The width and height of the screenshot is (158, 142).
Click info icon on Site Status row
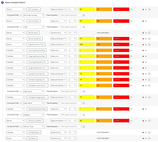(149, 138)
